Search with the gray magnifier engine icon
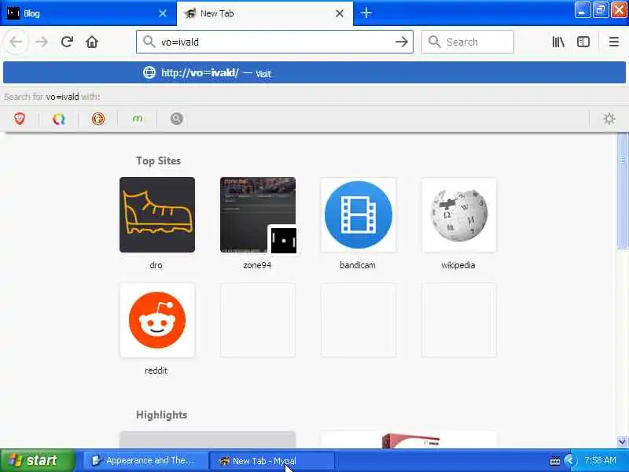The height and width of the screenshot is (472, 629). (x=177, y=119)
